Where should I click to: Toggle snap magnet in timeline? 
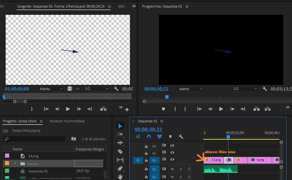click(x=149, y=136)
